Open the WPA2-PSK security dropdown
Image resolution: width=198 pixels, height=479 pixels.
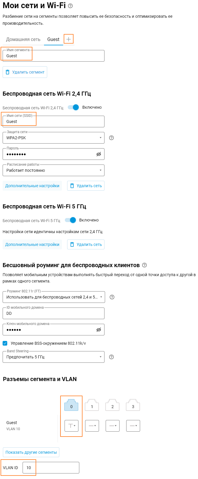pyautogui.click(x=54, y=138)
